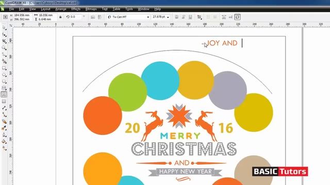Viewport: 330px width, 185px height.
Task: Open the File menu
Action: click(x=11, y=9)
